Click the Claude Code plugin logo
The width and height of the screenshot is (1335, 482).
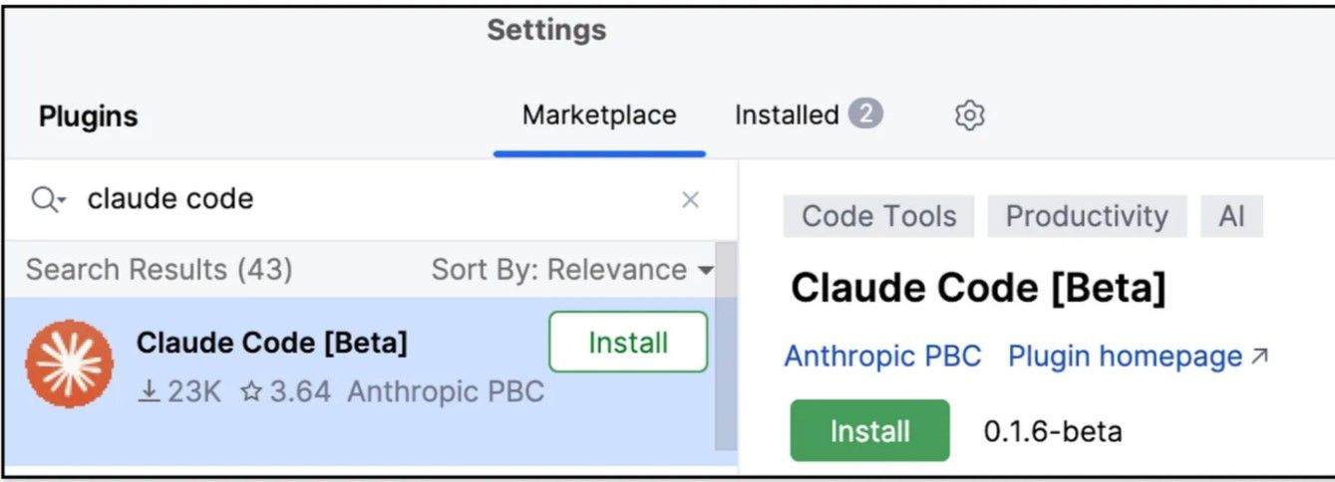tap(69, 363)
